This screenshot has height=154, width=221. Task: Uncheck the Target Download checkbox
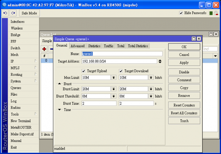[x=121, y=71]
